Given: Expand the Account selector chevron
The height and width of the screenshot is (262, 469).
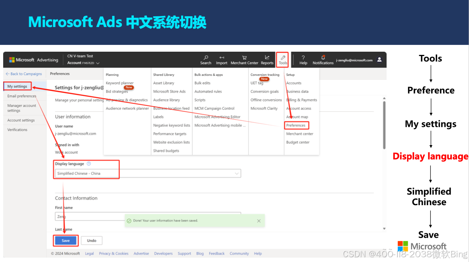Looking at the screenshot, I should (98, 63).
